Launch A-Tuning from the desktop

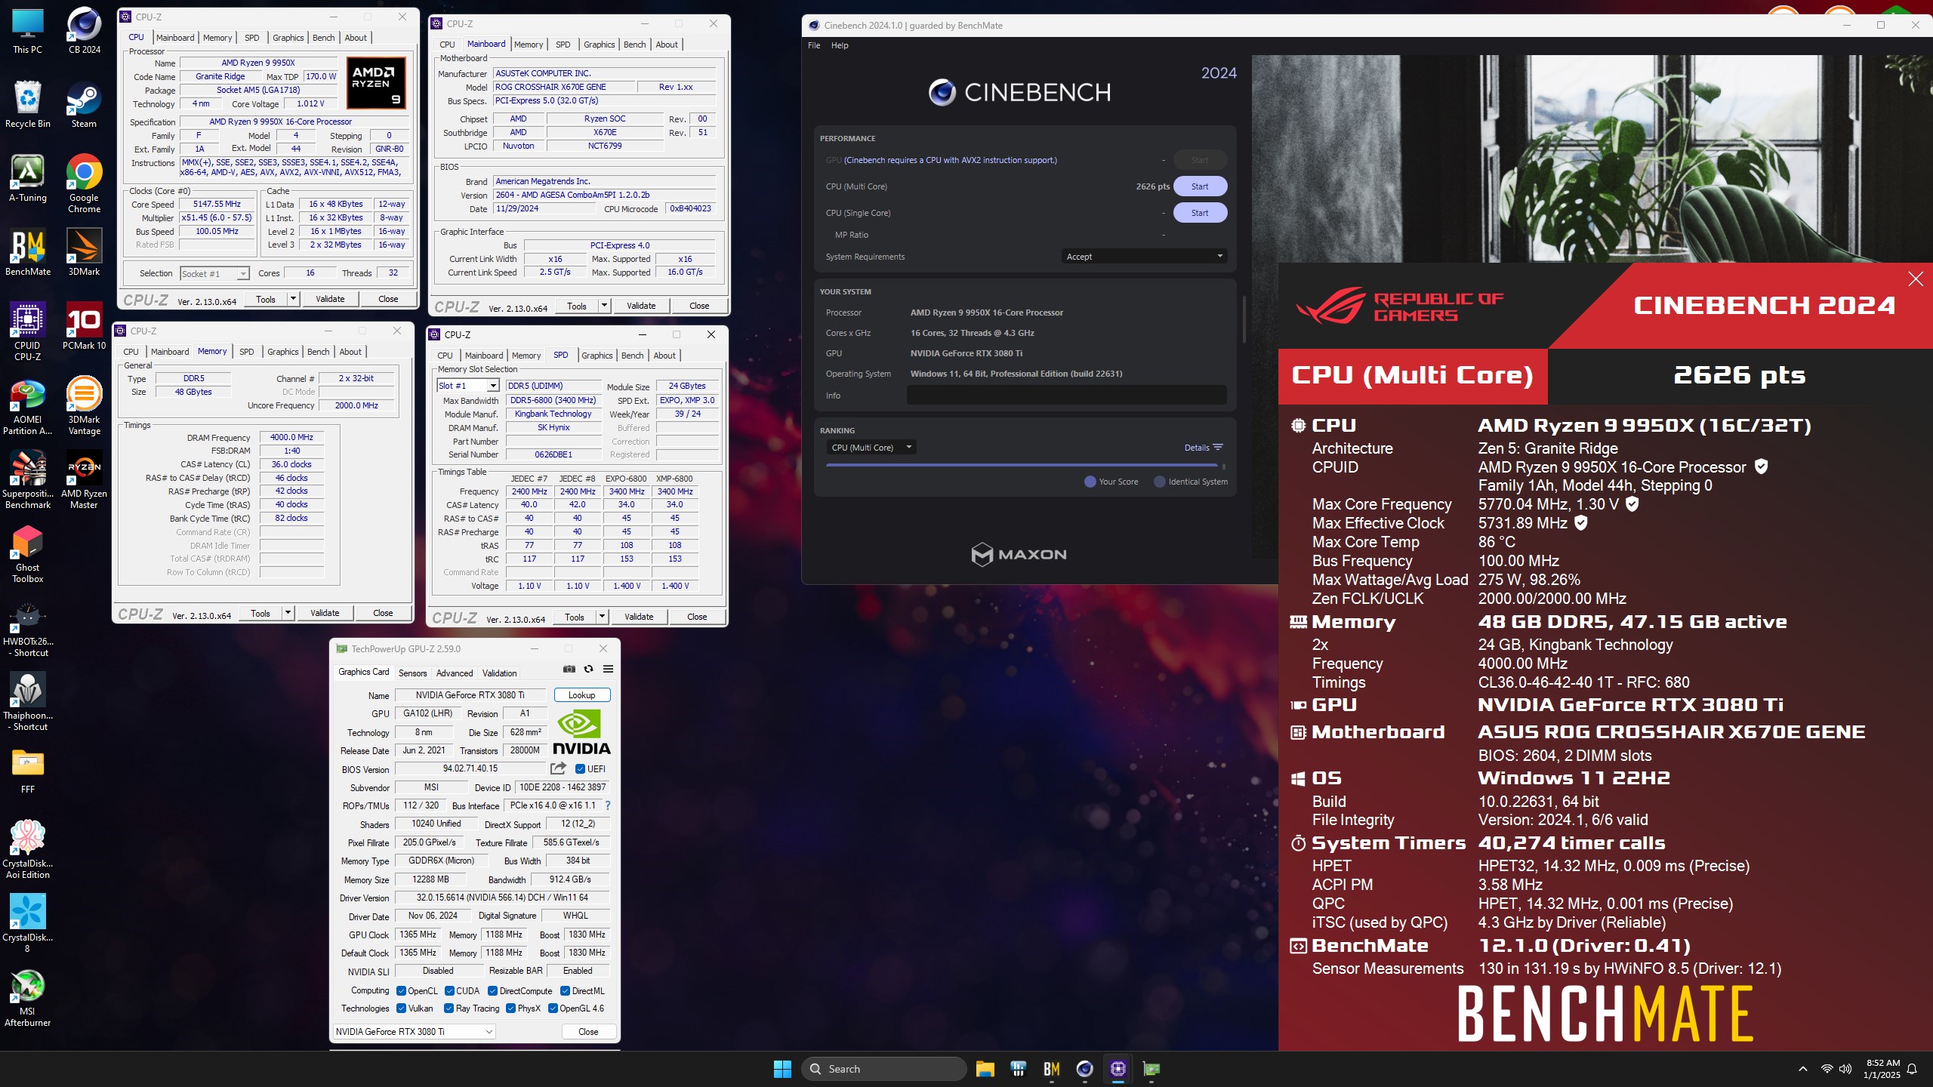pyautogui.click(x=28, y=180)
